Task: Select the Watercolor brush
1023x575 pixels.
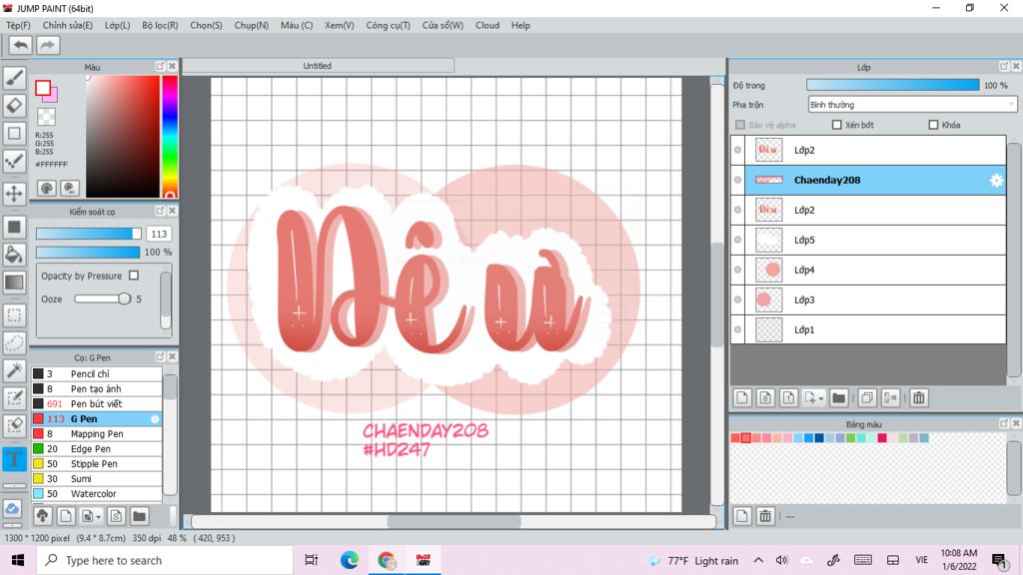Action: tap(97, 494)
